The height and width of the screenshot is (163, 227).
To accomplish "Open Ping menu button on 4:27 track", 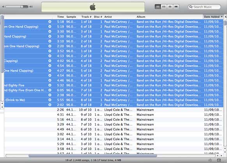I will tap(50, 71).
